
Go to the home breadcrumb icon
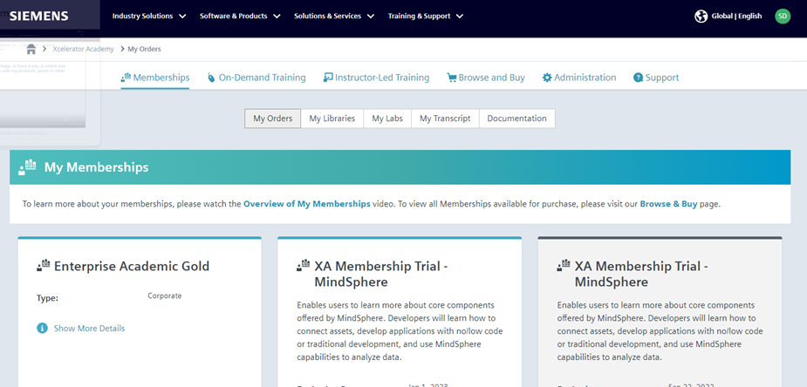31,49
